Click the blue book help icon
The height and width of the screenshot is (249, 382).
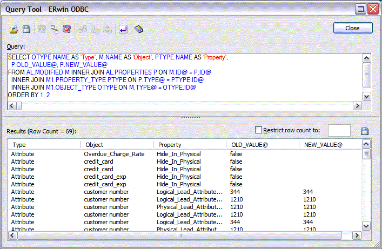(x=139, y=29)
